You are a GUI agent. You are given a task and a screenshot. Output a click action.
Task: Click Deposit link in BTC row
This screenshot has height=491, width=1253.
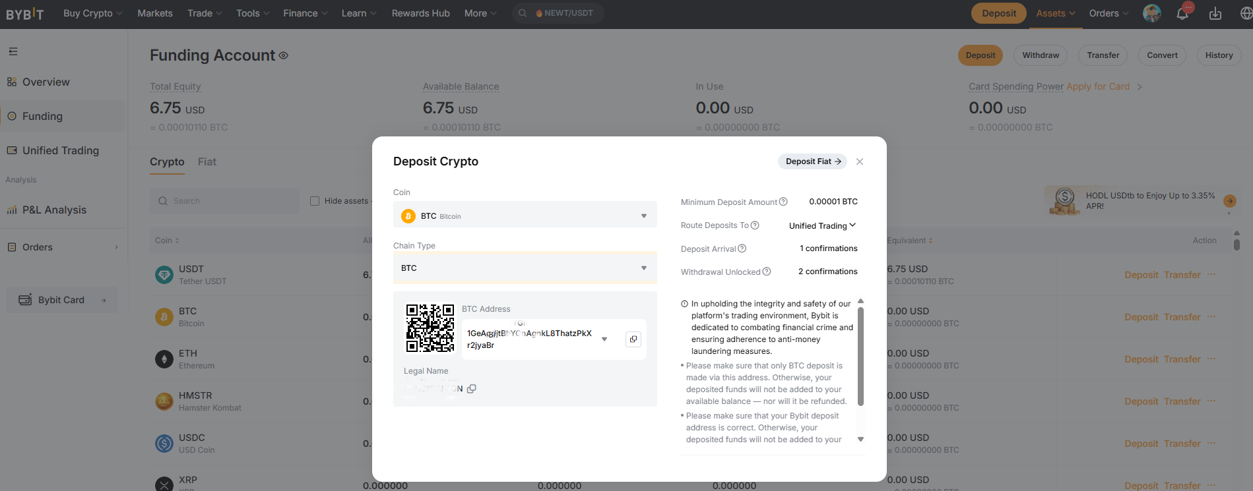(1141, 317)
